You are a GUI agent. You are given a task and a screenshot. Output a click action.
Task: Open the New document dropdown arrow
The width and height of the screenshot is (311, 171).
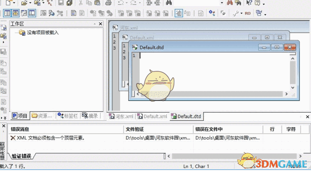[14, 3]
